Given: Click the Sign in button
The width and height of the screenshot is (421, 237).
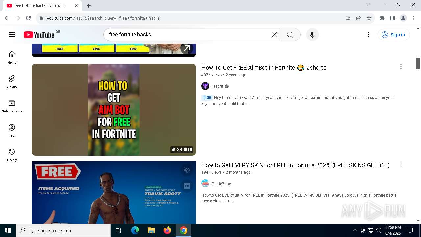Looking at the screenshot, I should [x=393, y=35].
